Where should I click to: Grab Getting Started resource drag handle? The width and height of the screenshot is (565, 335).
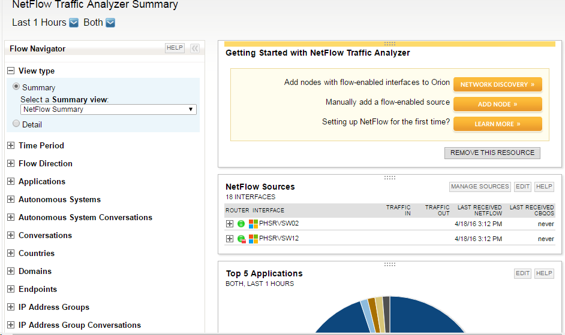pos(389,44)
